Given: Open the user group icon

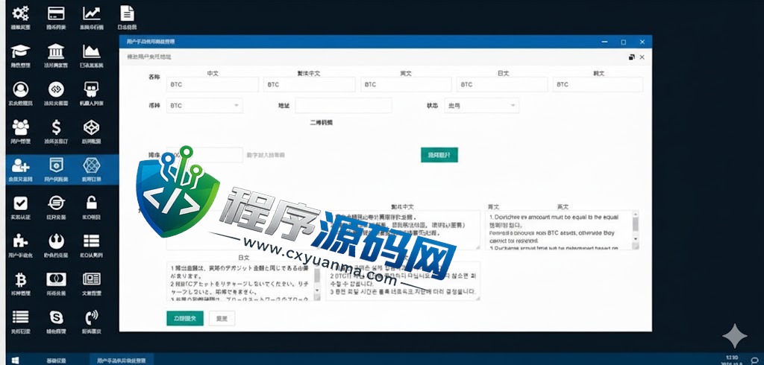Looking at the screenshot, I should pos(20,127).
